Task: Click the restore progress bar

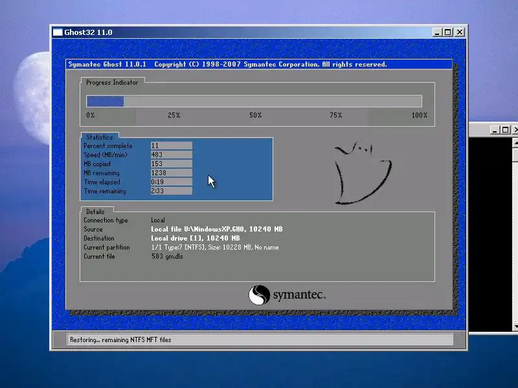Action: pos(254,101)
